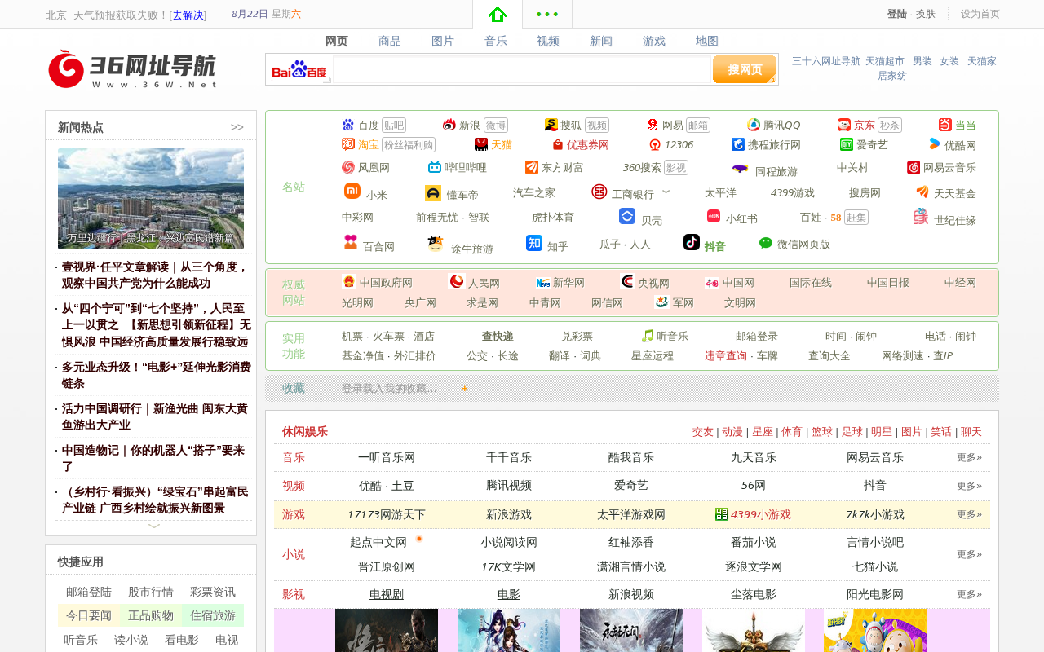Click the green home icon at top

498,14
